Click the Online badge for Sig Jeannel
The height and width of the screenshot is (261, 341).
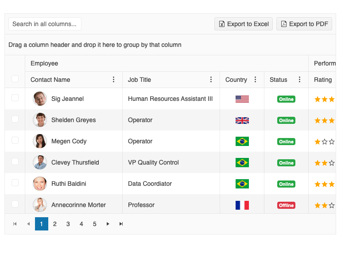coord(286,99)
